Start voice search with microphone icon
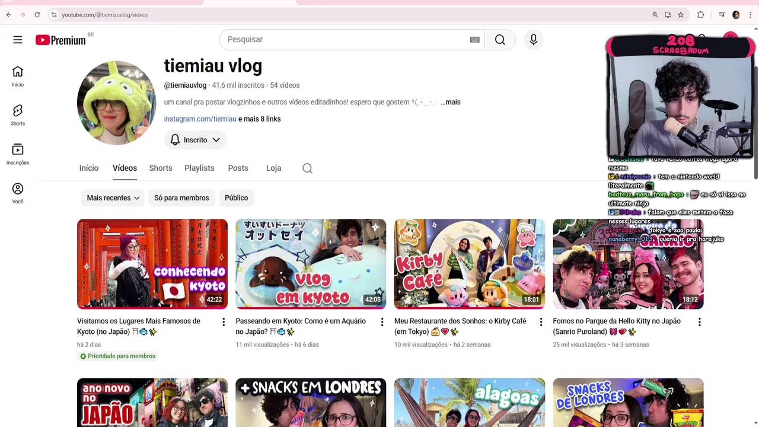The height and width of the screenshot is (427, 759). [x=534, y=40]
